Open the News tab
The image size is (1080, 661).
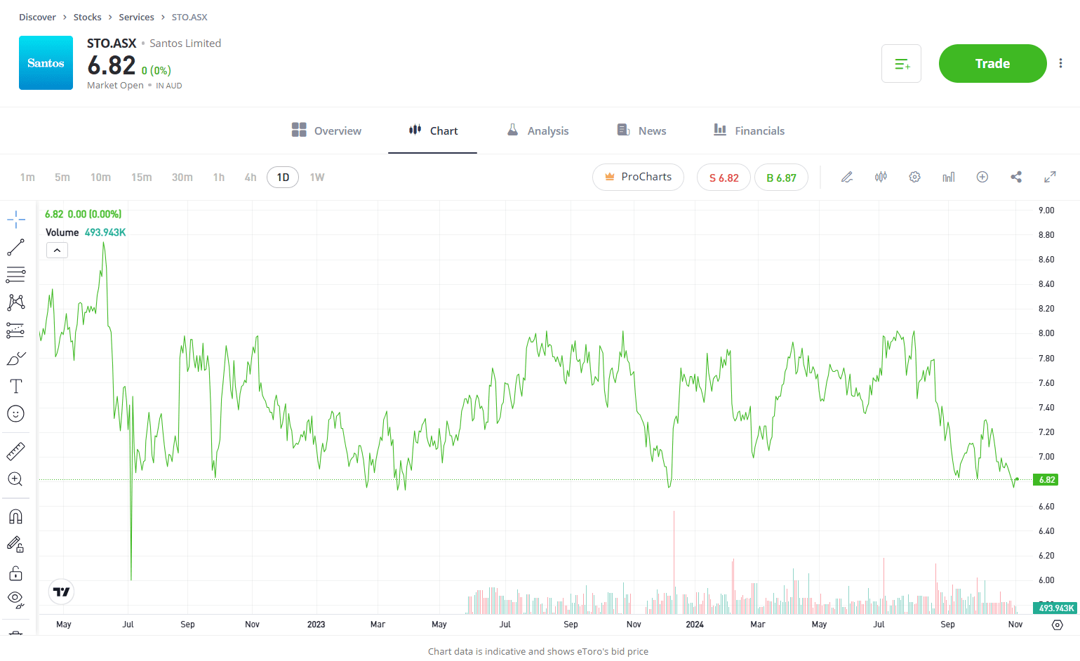[641, 131]
